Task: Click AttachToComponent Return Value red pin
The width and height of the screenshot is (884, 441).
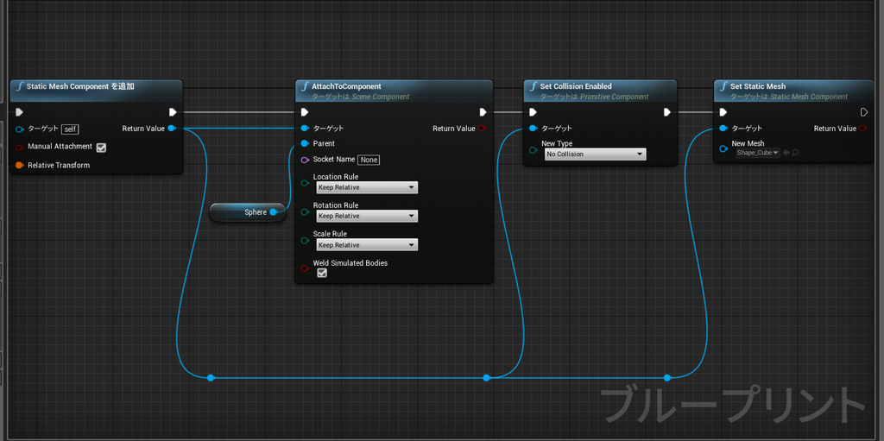Action: coord(481,129)
